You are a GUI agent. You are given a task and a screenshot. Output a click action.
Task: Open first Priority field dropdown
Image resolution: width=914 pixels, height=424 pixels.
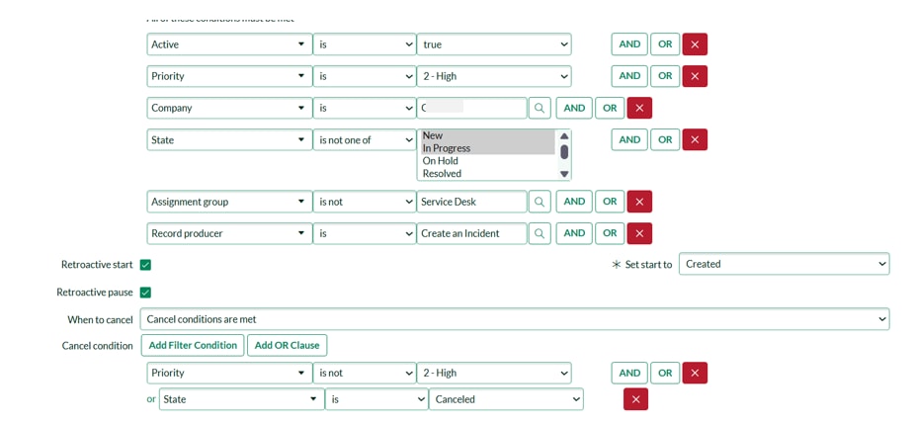coord(229,76)
